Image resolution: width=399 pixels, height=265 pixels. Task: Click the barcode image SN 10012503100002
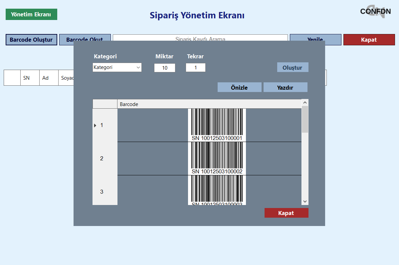(x=217, y=158)
